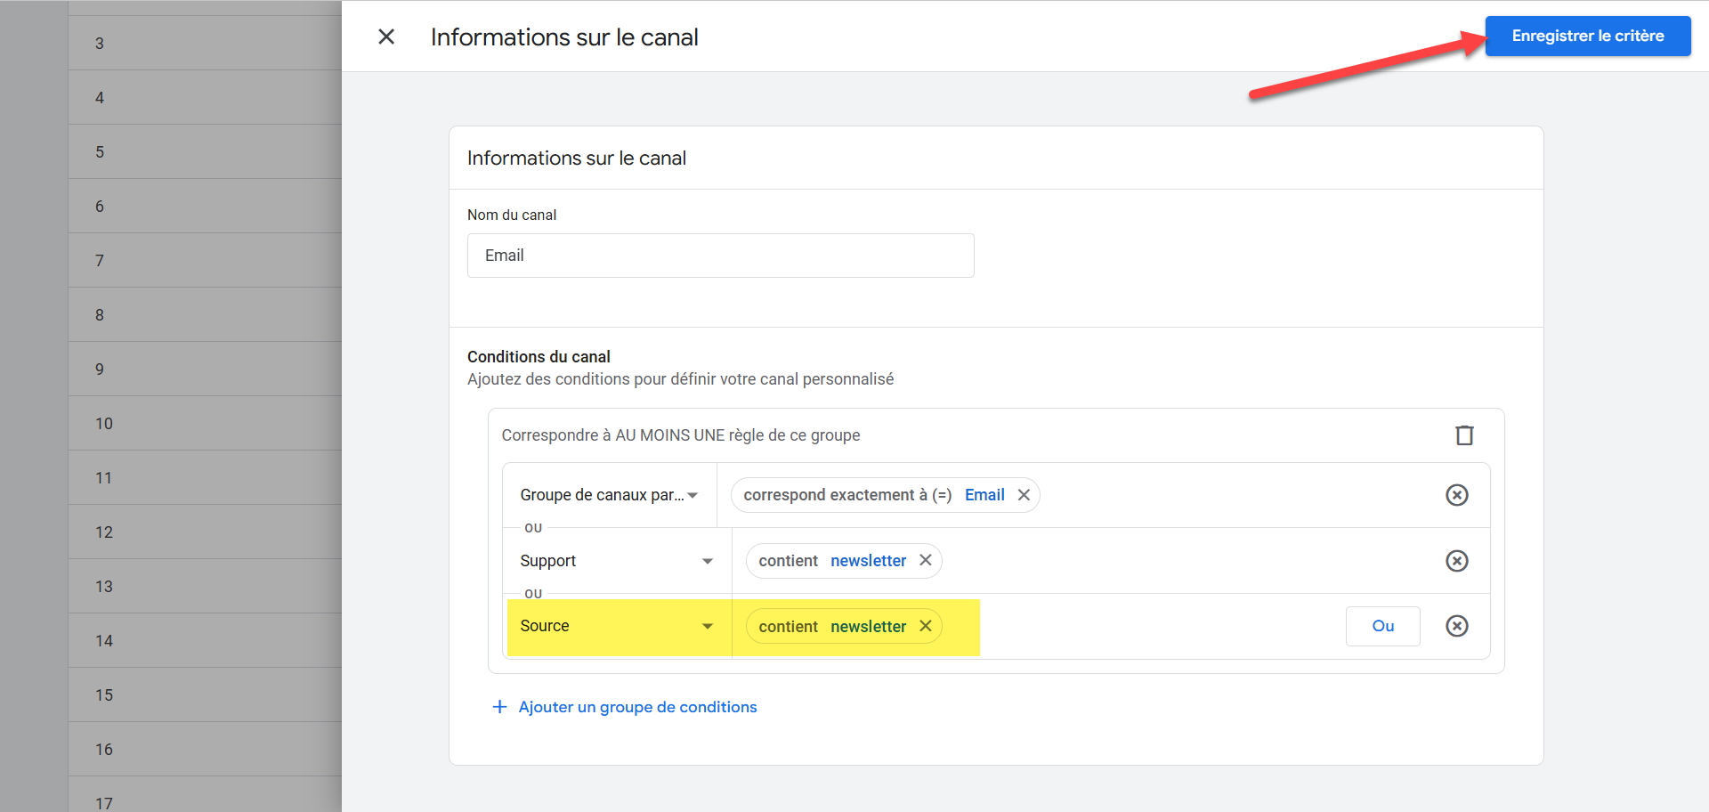
Task: Click Enregistrer le critère button
Action: 1587,37
